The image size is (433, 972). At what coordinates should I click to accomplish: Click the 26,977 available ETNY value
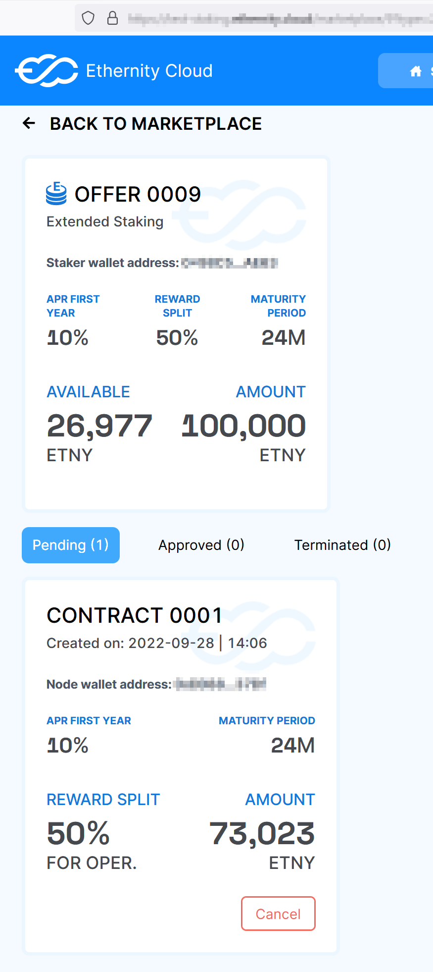[x=99, y=426]
